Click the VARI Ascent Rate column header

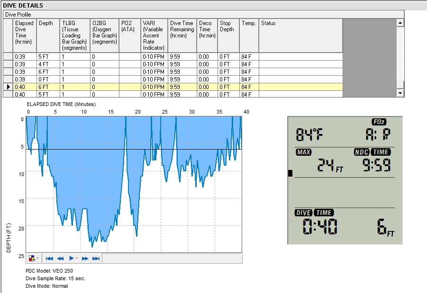point(154,36)
